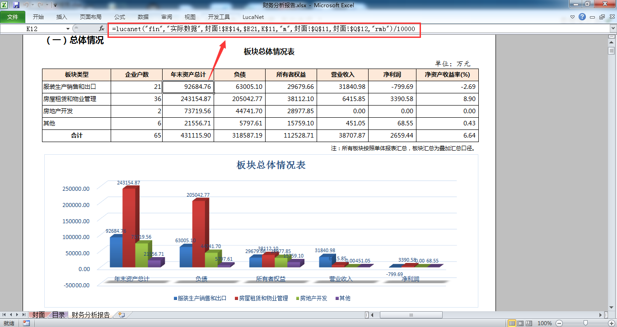The width and height of the screenshot is (617, 327).
Task: Go to the previous sheet using navigation arrow
Action: pyautogui.click(x=11, y=315)
